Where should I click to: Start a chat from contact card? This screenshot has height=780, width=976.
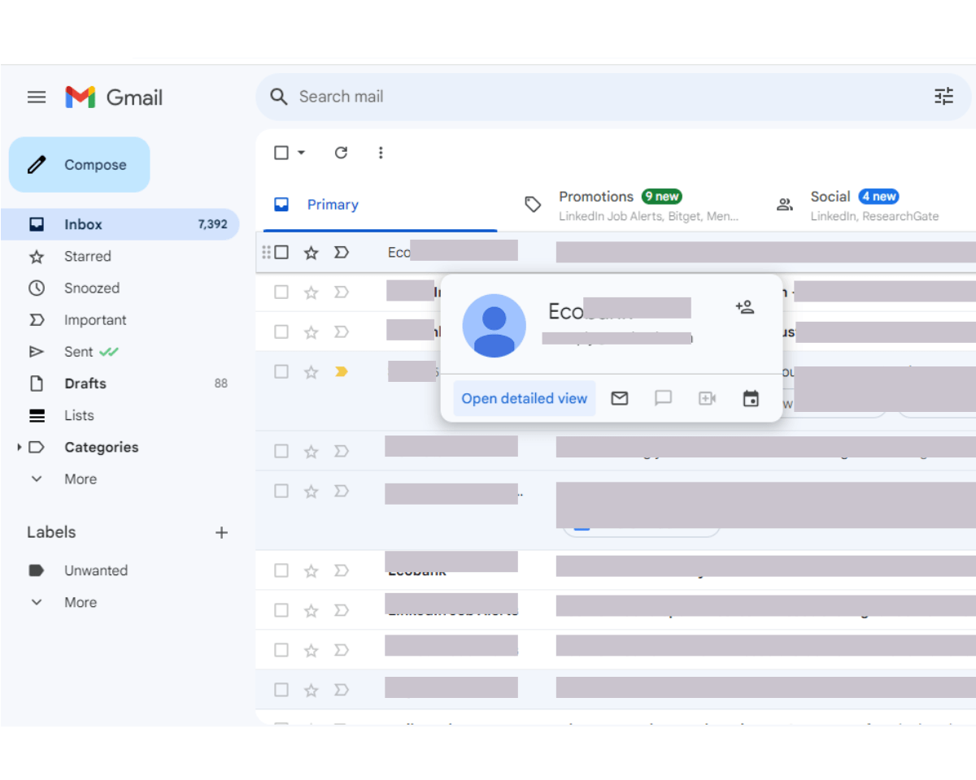pyautogui.click(x=664, y=398)
